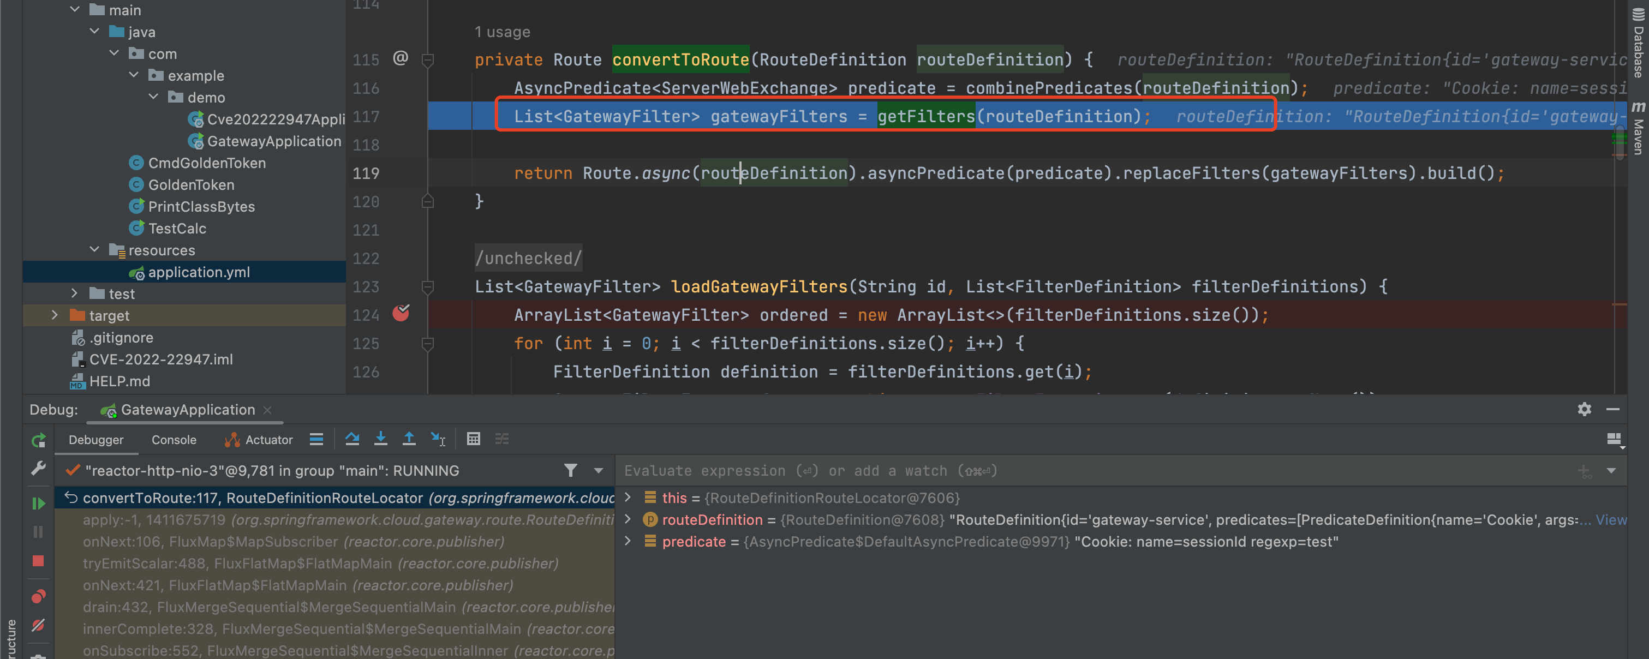Toggle frames filter funnel icon
The height and width of the screenshot is (659, 1649).
pyautogui.click(x=570, y=471)
